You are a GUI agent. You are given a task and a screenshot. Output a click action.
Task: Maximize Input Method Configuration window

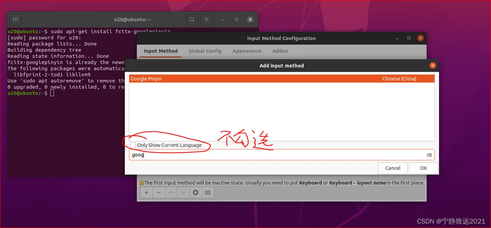click(409, 38)
